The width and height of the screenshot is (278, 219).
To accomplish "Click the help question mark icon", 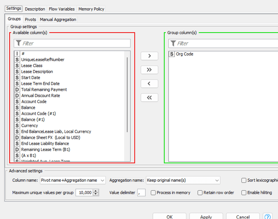I will [x=267, y=217].
